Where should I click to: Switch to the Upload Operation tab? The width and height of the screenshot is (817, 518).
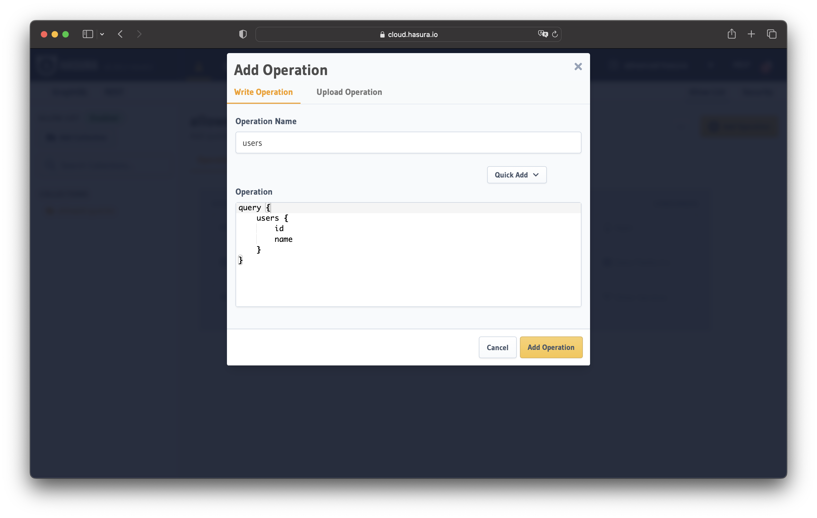tap(349, 92)
